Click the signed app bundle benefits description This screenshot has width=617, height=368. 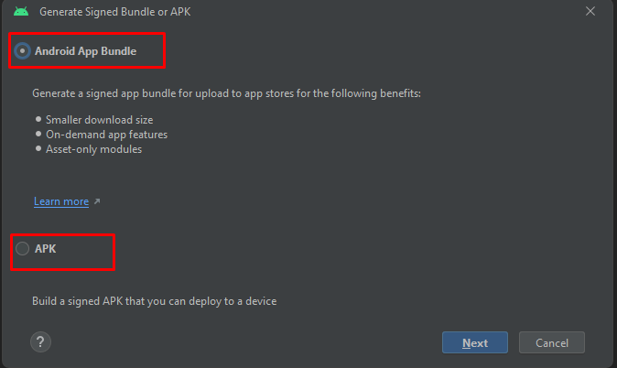pyautogui.click(x=226, y=93)
